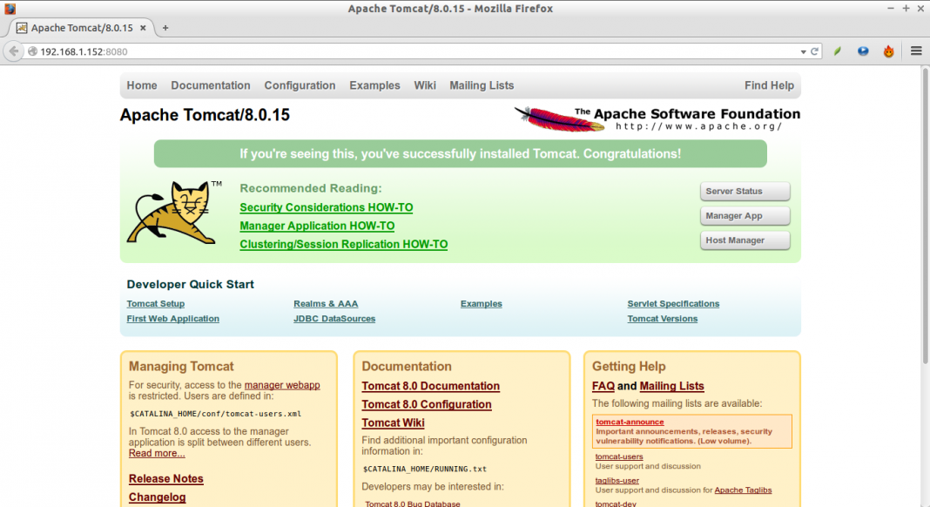930x507 pixels.
Task: Open the First Web Application link
Action: (172, 319)
